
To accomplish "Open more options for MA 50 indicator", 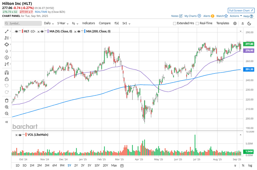I will [x=46, y=31].
